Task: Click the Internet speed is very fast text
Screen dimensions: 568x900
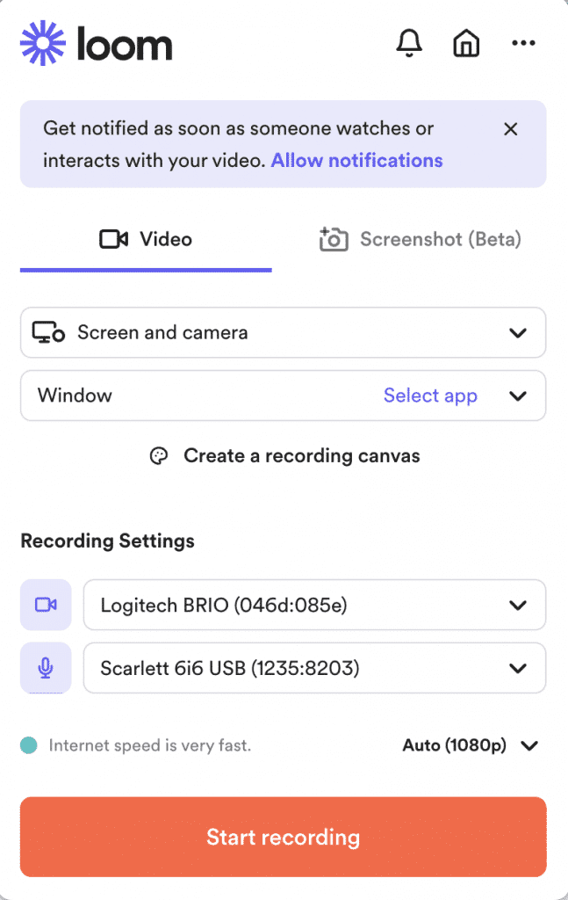Action: click(x=150, y=745)
